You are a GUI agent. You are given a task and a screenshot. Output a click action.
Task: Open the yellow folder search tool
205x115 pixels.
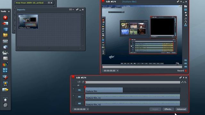(5, 35)
